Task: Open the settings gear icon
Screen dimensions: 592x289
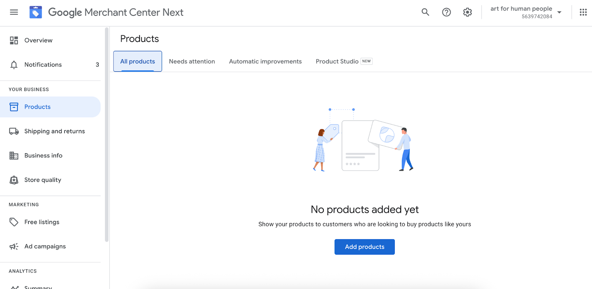Action: (468, 12)
